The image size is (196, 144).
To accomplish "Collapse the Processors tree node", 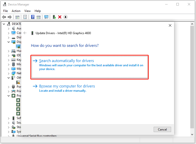I will [8, 96].
